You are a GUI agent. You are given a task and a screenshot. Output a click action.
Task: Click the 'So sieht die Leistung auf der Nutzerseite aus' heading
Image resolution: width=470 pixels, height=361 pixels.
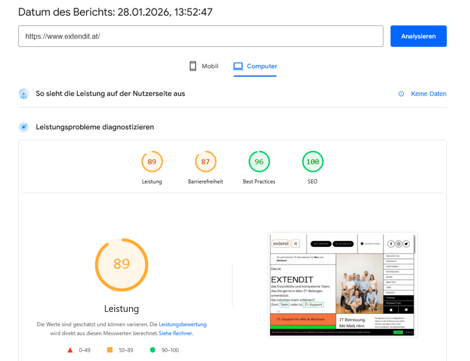(110, 94)
